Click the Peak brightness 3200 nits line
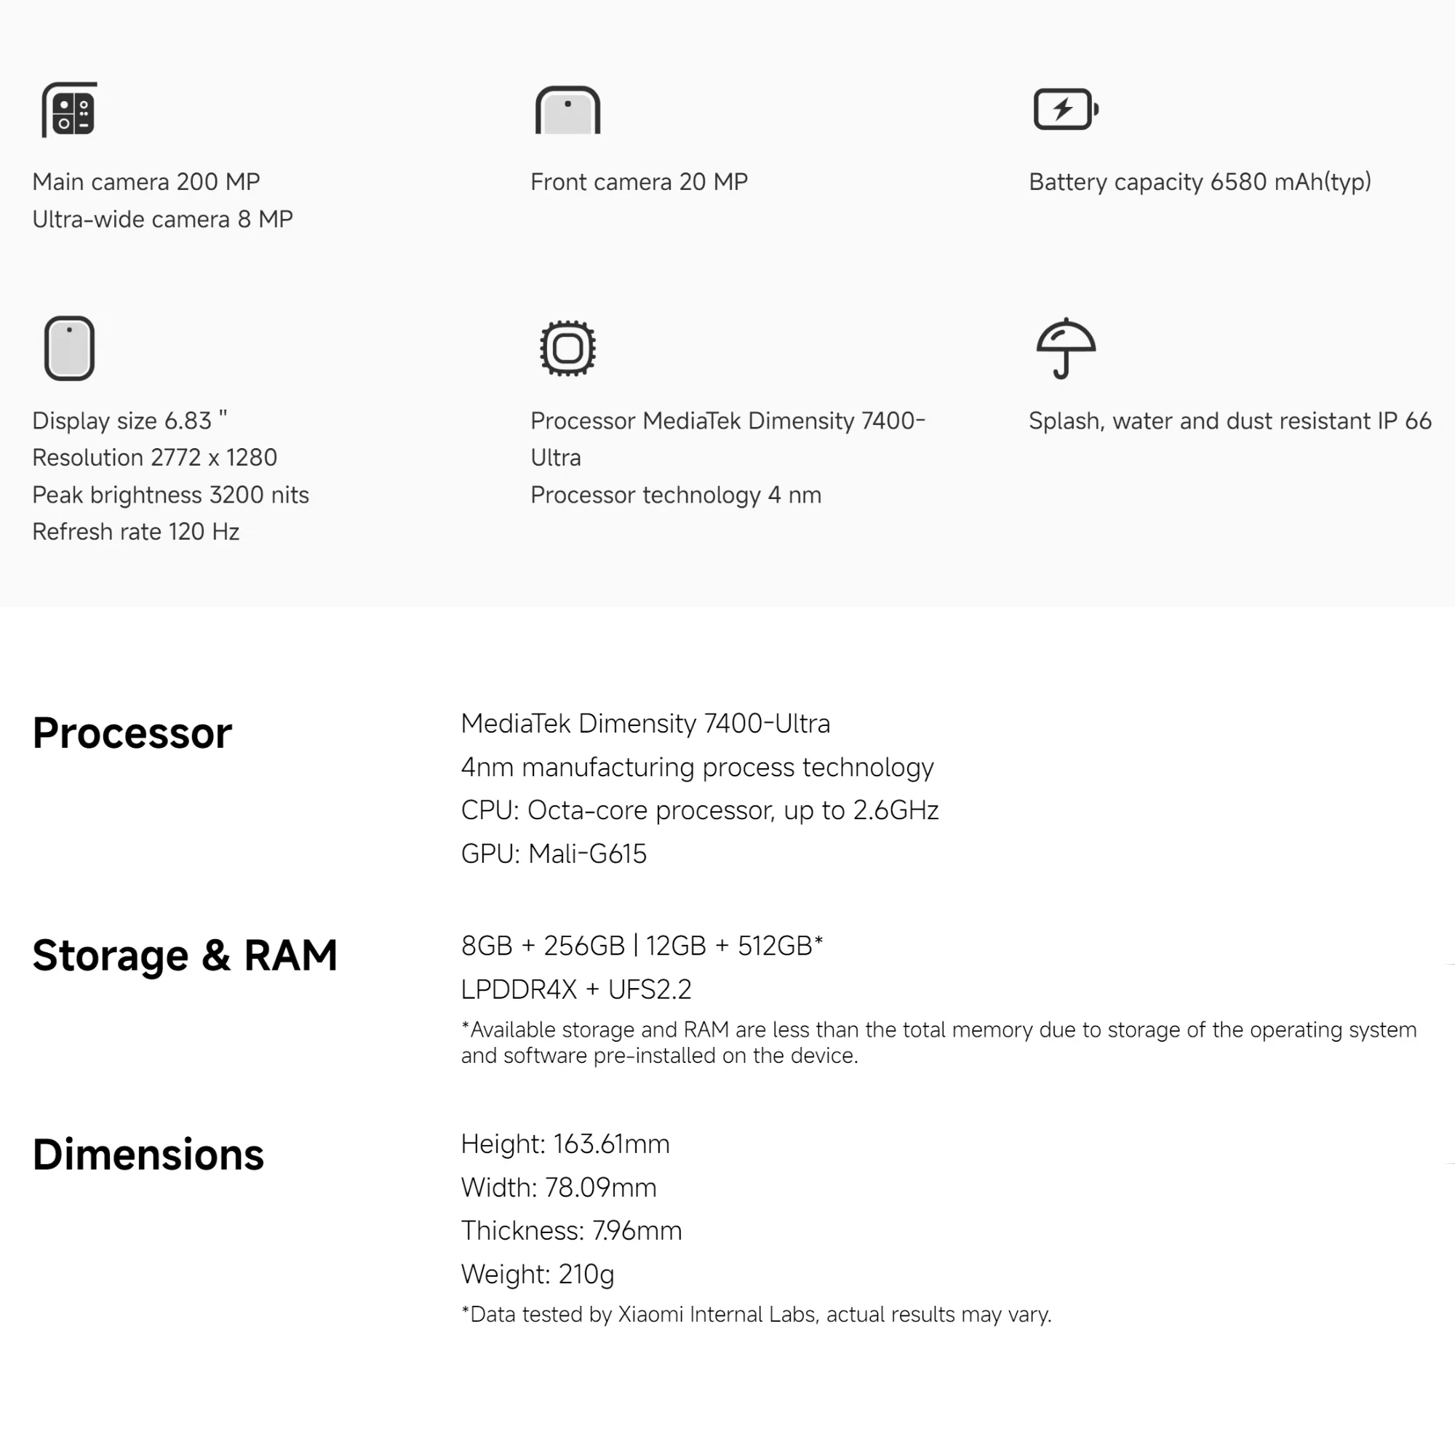The height and width of the screenshot is (1455, 1455). click(170, 495)
